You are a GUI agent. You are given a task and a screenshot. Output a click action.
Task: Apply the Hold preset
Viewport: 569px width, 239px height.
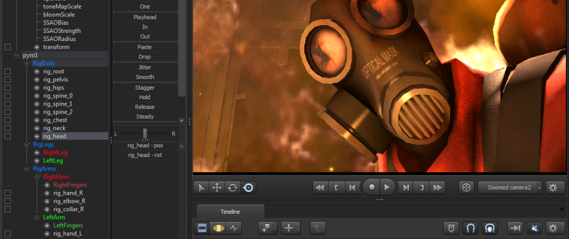pyautogui.click(x=145, y=97)
